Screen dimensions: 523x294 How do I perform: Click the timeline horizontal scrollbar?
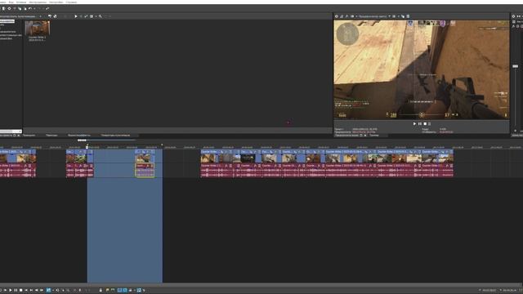(260, 285)
